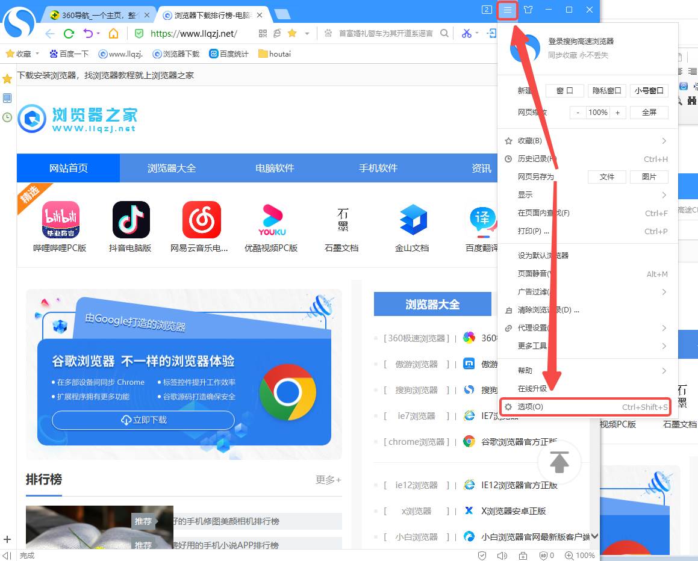Open the Youku video PC icon
The height and width of the screenshot is (561, 698).
point(272,220)
